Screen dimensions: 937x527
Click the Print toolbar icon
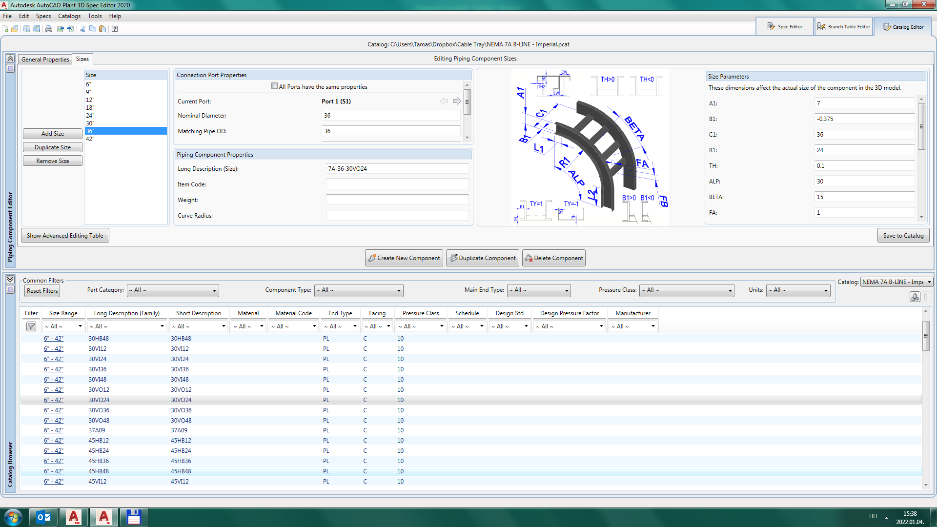[x=49, y=29]
